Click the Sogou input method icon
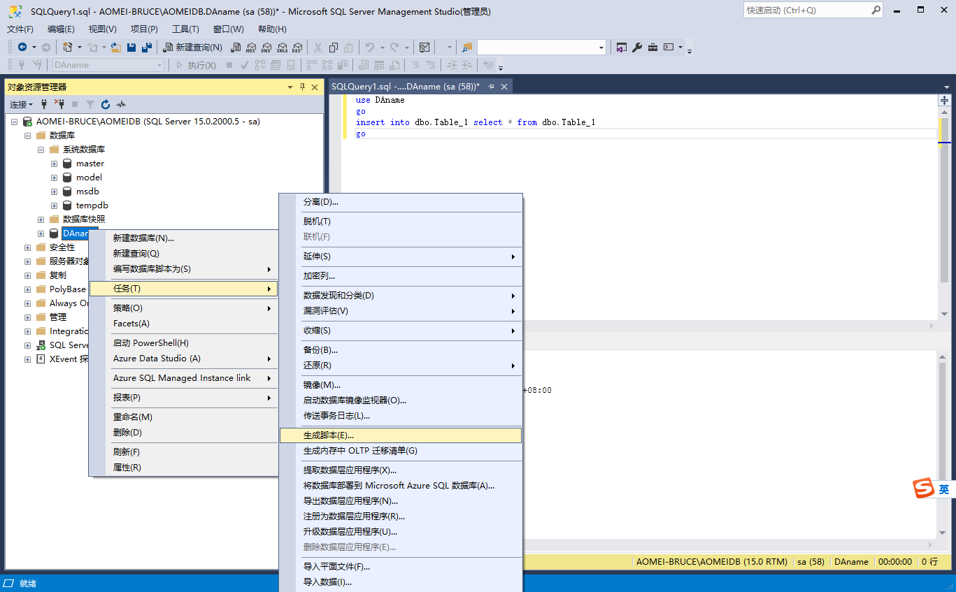956x592 pixels. point(924,489)
